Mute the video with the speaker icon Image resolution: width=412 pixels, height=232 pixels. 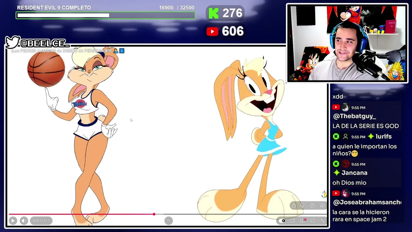pos(24,221)
